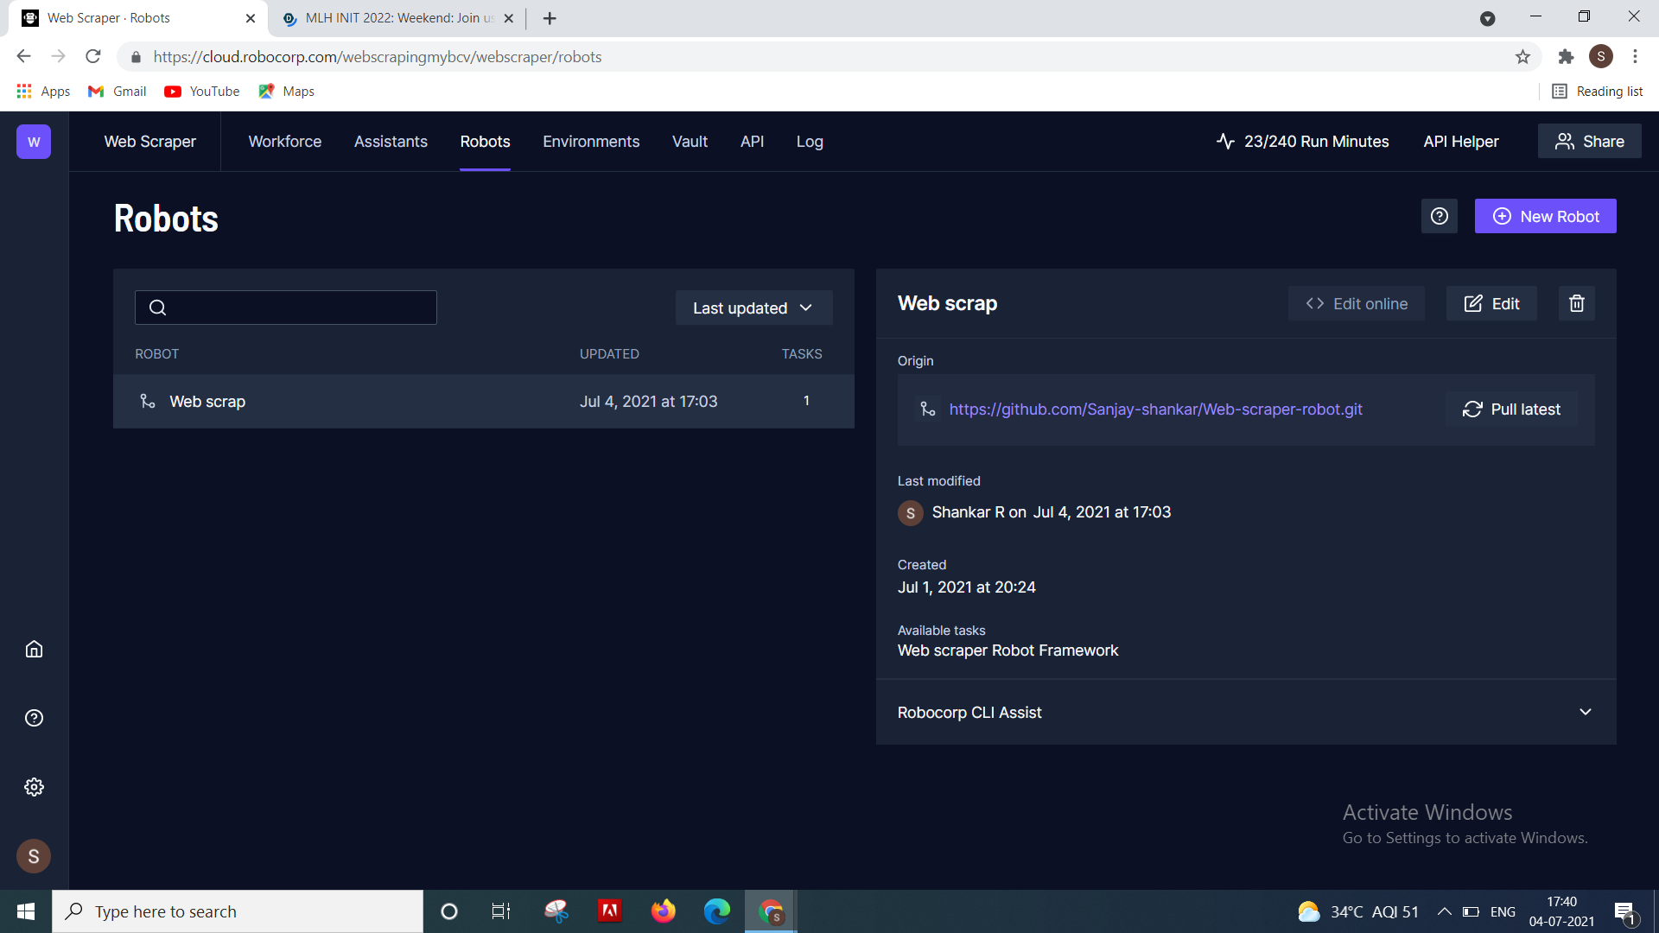Image resolution: width=1659 pixels, height=933 pixels.
Task: Bookmark page with the star icon
Action: pyautogui.click(x=1522, y=57)
